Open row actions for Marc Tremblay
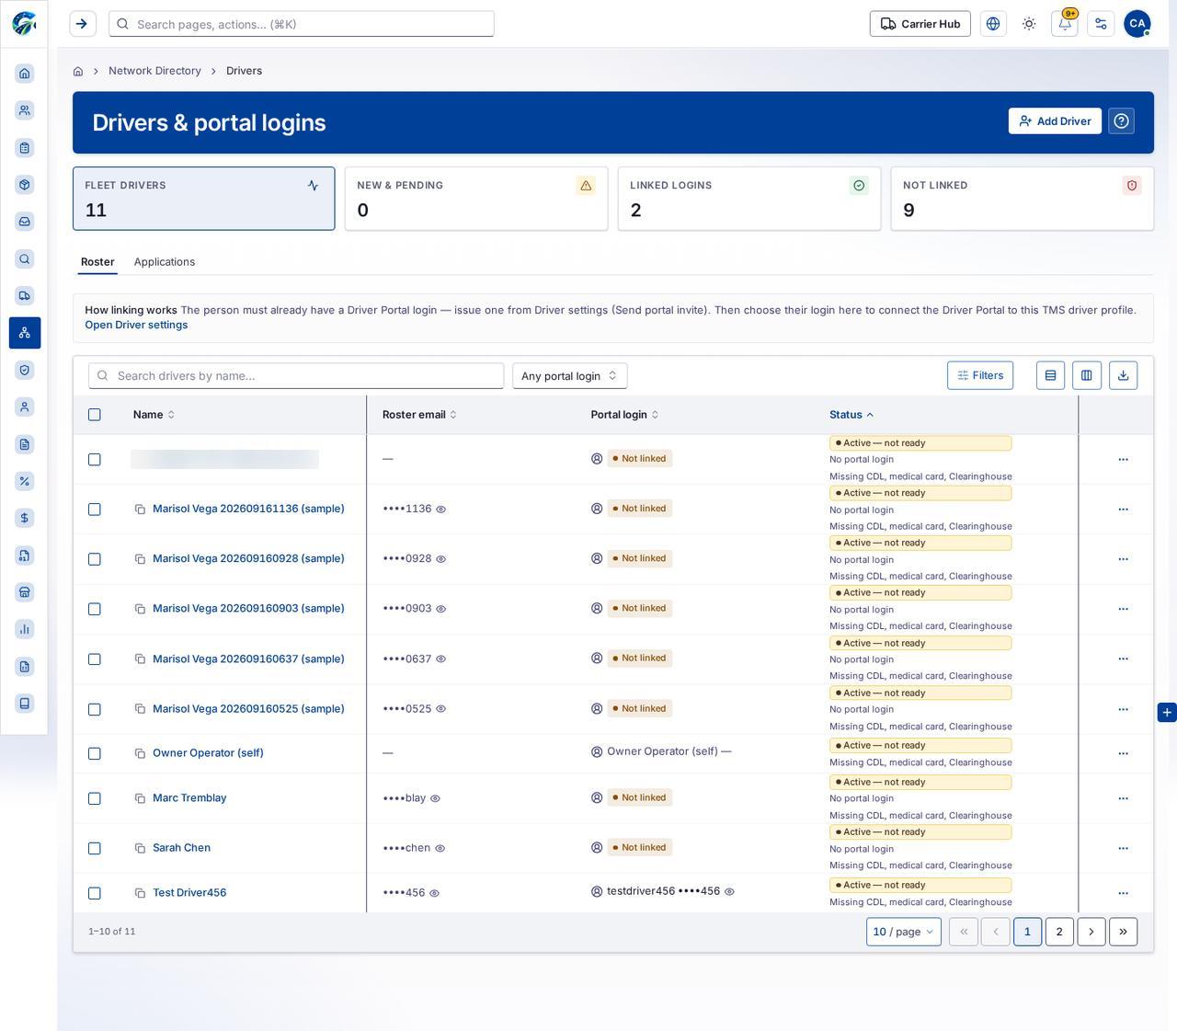1177x1031 pixels. tap(1123, 798)
